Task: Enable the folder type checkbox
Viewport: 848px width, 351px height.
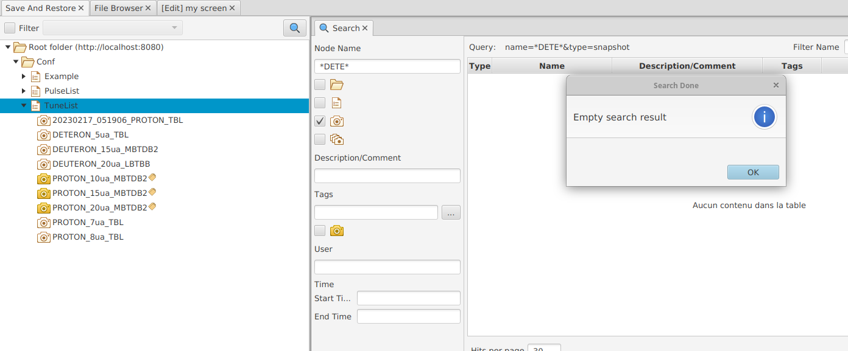Action: pos(319,85)
